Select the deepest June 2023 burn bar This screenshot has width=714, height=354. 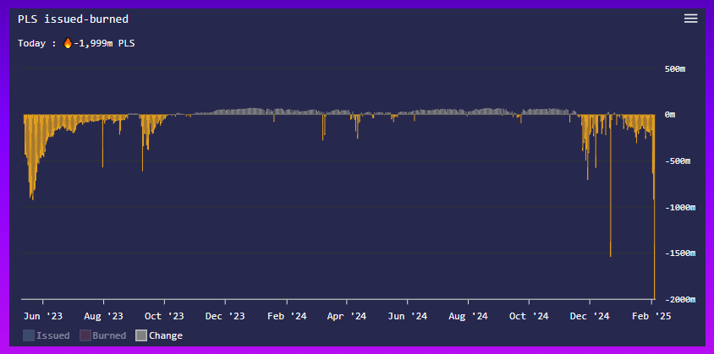pyautogui.click(x=32, y=157)
